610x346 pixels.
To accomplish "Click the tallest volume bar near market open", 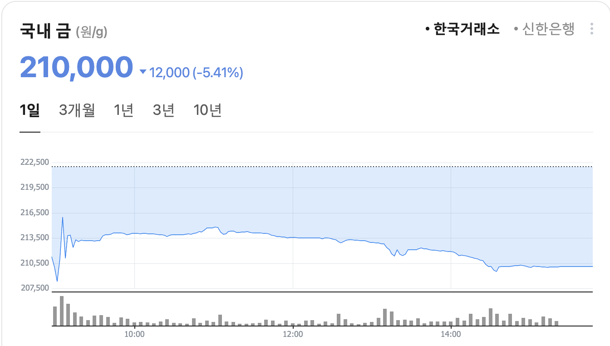I will tap(61, 311).
